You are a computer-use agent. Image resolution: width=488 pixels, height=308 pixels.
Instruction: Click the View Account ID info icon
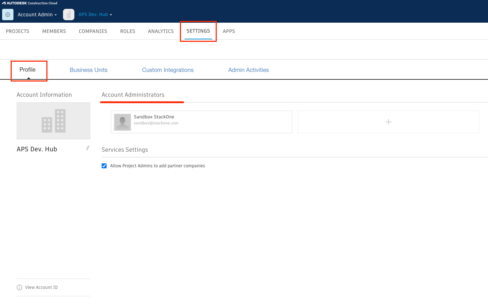click(19, 287)
